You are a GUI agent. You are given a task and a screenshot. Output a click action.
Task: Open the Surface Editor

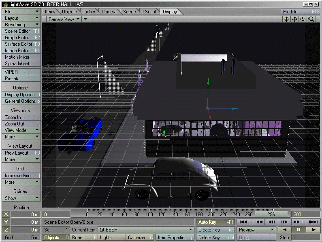(x=21, y=44)
